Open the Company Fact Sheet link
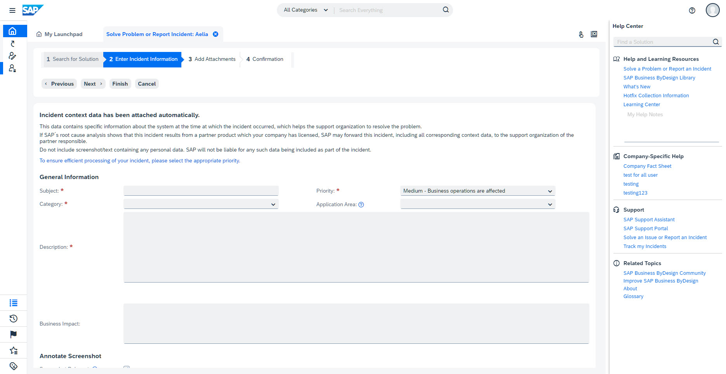The image size is (726, 374). click(647, 166)
